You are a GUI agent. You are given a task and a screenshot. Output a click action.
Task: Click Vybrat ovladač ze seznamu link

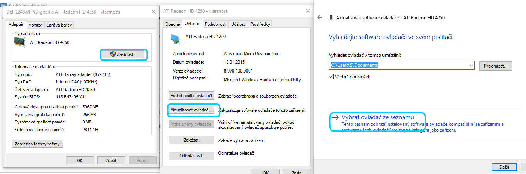378,117
